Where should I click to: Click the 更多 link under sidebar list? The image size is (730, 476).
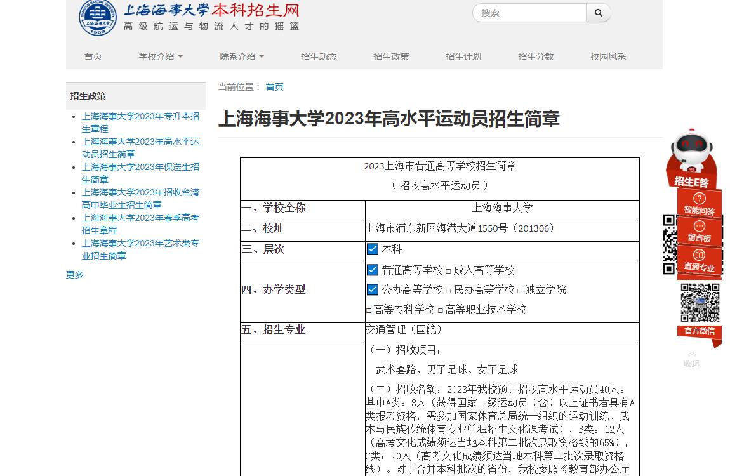(x=74, y=275)
